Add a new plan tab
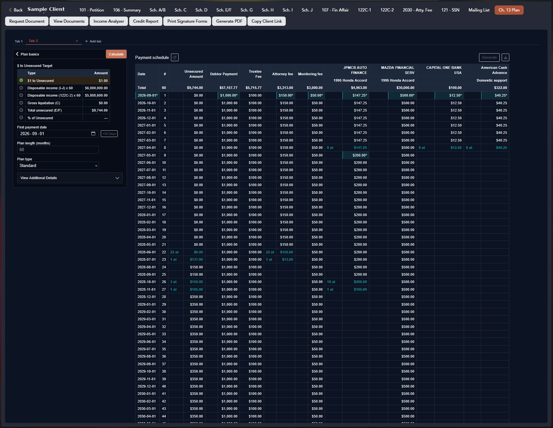 coord(93,41)
